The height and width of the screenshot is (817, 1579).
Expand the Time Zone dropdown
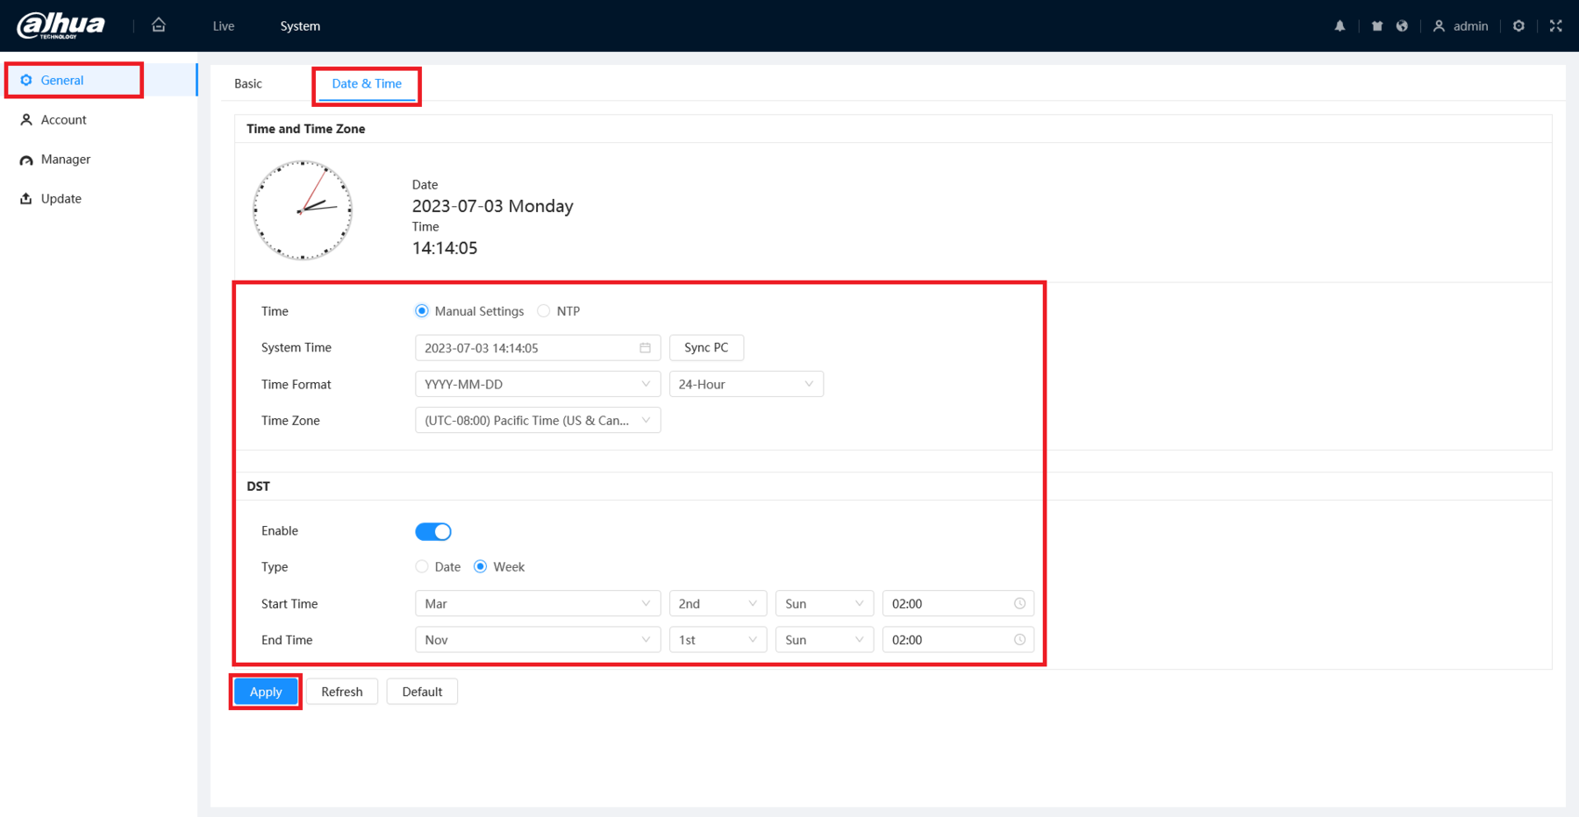537,421
